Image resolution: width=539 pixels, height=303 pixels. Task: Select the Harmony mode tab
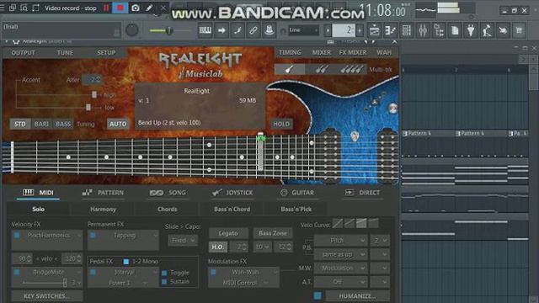point(103,209)
